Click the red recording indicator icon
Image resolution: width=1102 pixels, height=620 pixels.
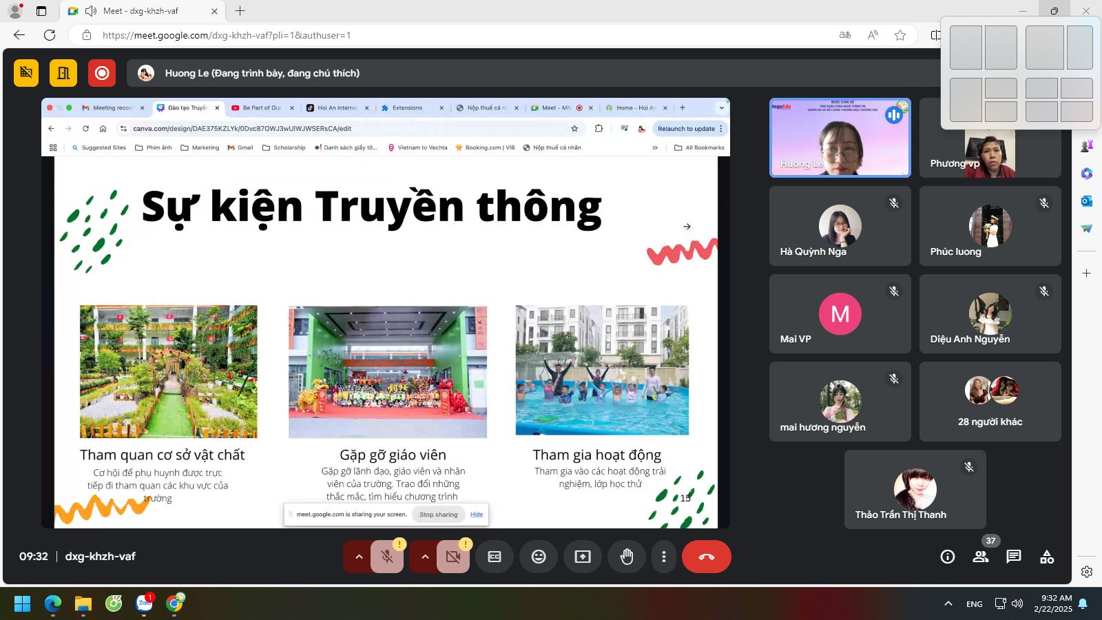102,73
